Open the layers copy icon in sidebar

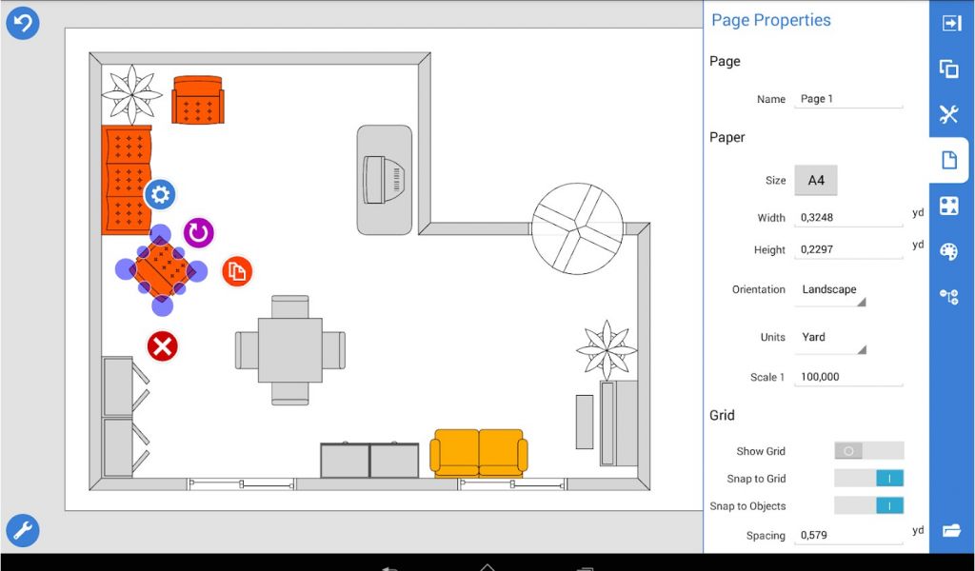point(948,69)
